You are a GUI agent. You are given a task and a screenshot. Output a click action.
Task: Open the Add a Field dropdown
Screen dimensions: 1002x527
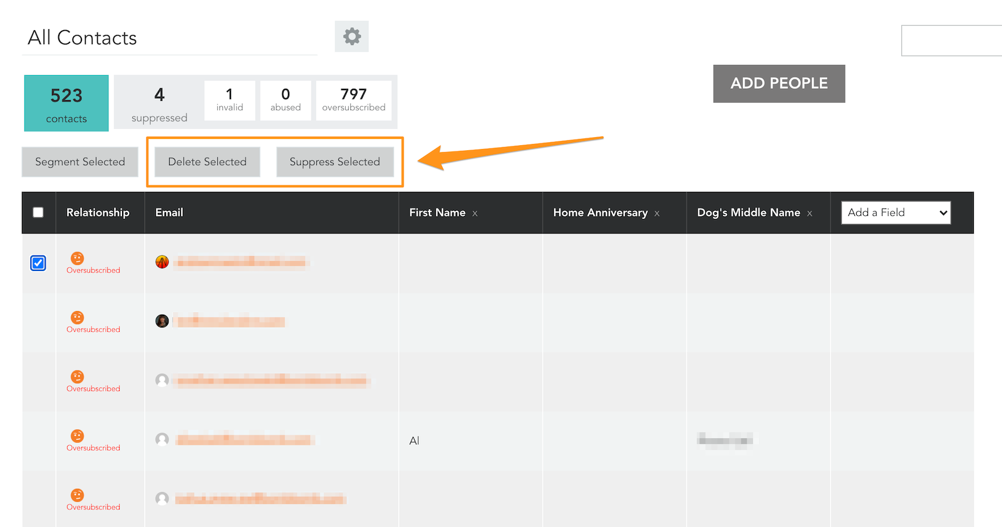point(896,213)
